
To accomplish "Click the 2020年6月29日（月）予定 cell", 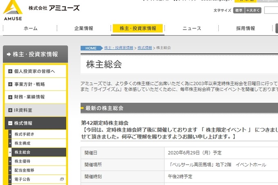I will (221, 153).
